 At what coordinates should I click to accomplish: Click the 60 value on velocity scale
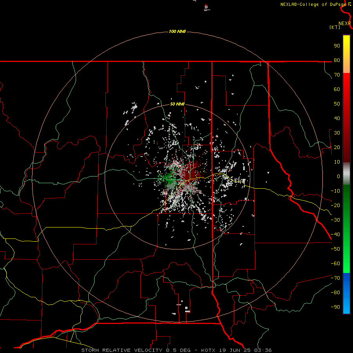click(337, 89)
